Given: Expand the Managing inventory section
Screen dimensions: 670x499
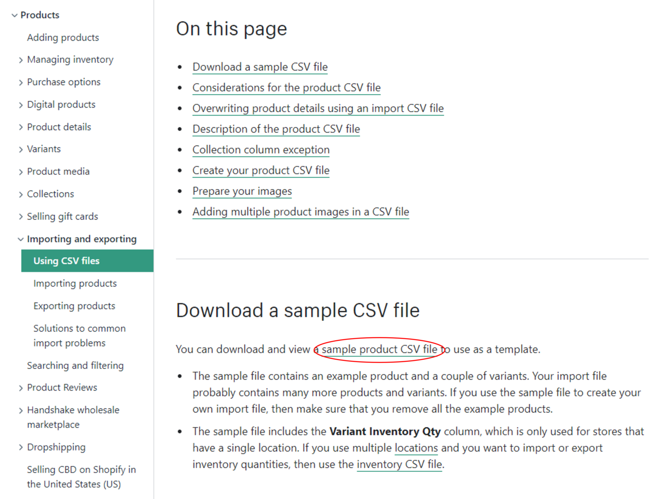Looking at the screenshot, I should pyautogui.click(x=70, y=59).
